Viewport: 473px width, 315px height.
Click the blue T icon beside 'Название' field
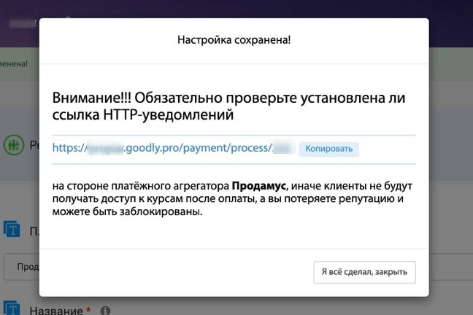tap(12, 308)
